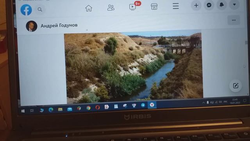Switch the РУС input language
The width and height of the screenshot is (250, 141).
click(225, 101)
